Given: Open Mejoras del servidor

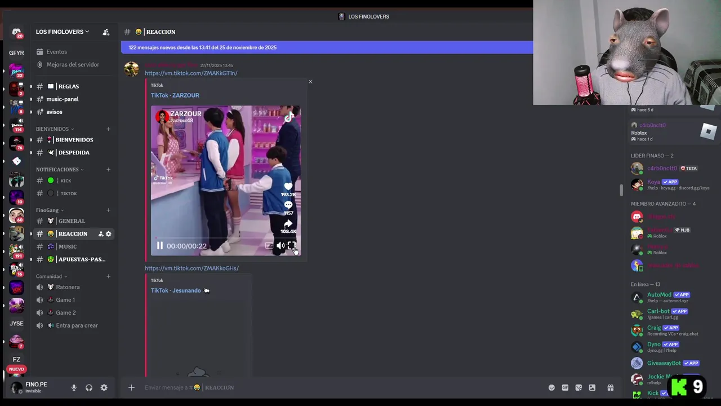Looking at the screenshot, I should click(x=73, y=65).
